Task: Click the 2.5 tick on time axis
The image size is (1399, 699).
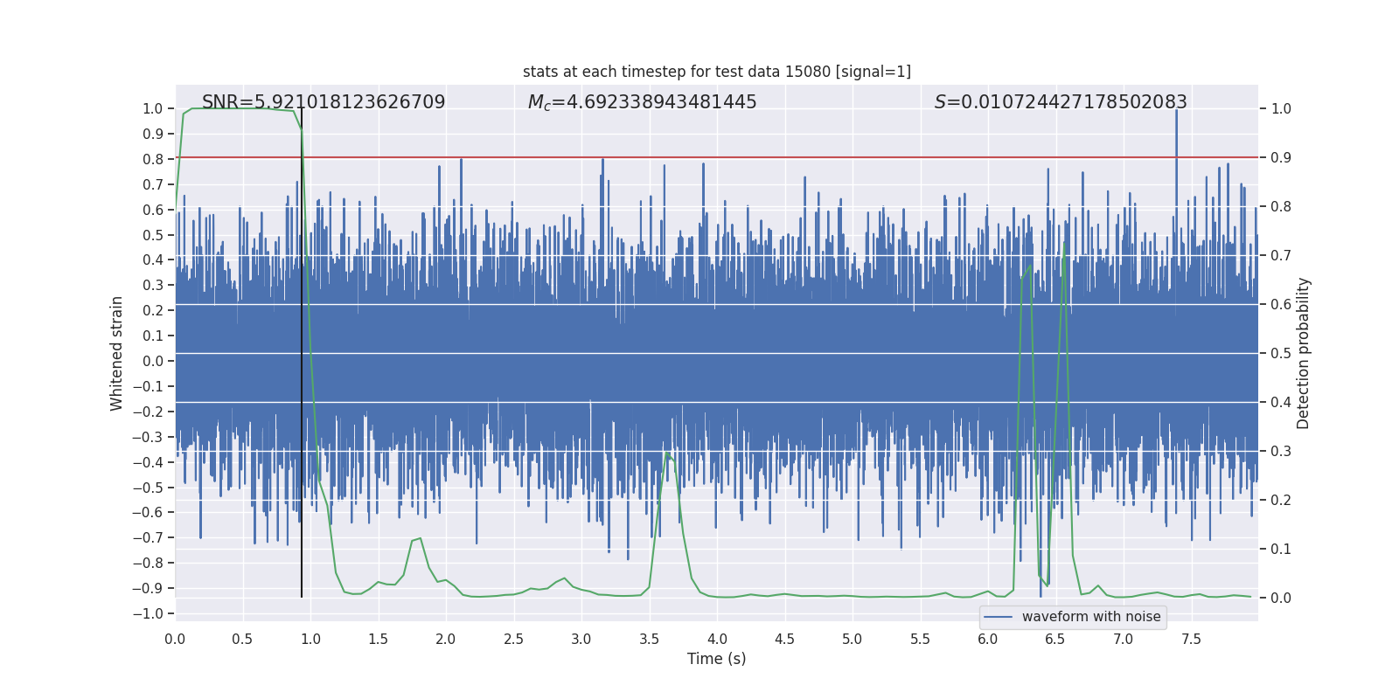Action: tap(513, 639)
